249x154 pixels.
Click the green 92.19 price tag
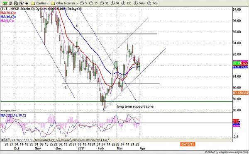(237, 63)
